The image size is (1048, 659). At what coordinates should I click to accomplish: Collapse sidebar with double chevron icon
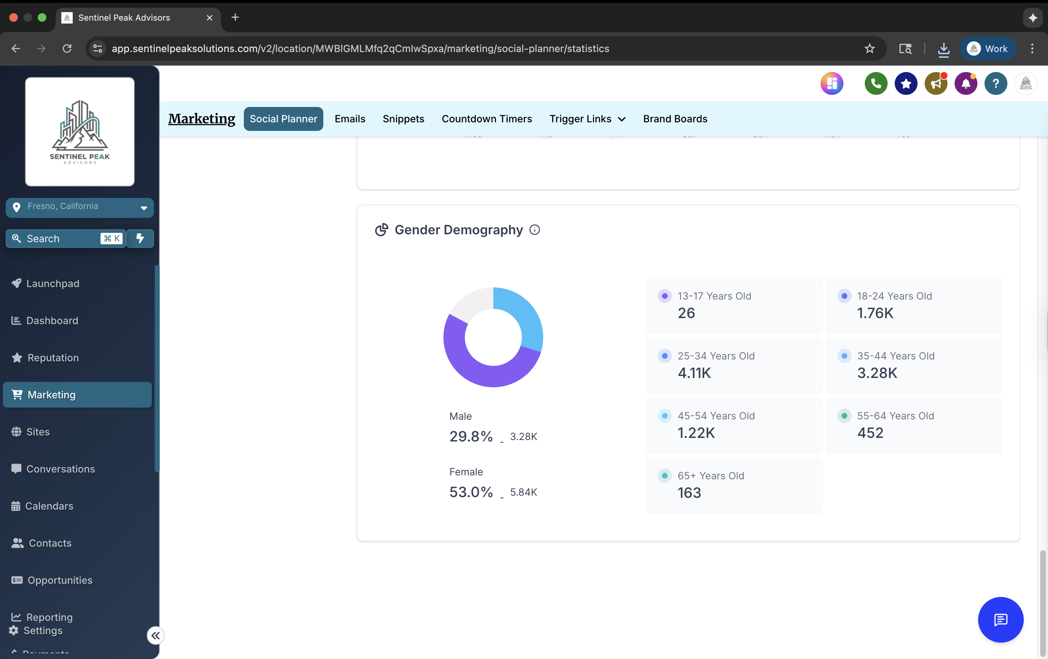pos(155,635)
